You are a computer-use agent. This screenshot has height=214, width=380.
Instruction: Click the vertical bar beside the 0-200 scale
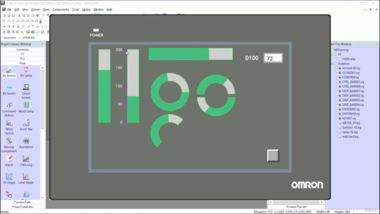pyautogui.click(x=133, y=86)
